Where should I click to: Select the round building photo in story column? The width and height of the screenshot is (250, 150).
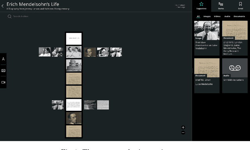(x=74, y=65)
